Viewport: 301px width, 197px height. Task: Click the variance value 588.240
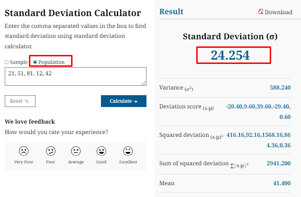pos(280,88)
